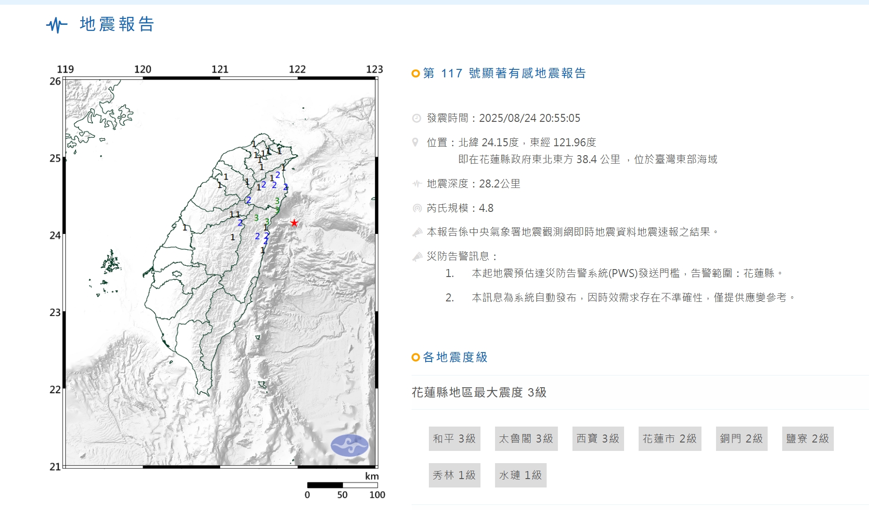Choose the 西寶 3級 station tag

(598, 439)
